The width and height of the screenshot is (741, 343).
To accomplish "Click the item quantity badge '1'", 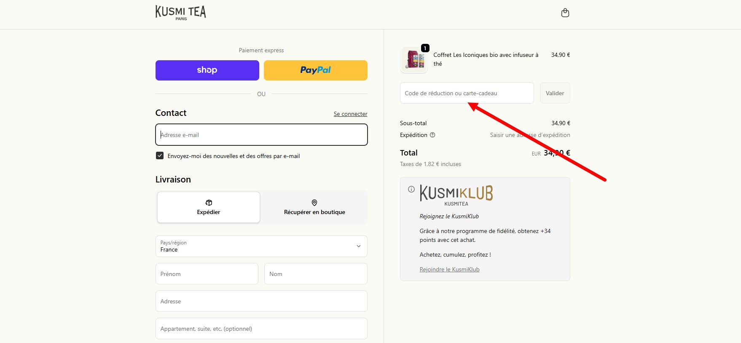I will pyautogui.click(x=425, y=48).
